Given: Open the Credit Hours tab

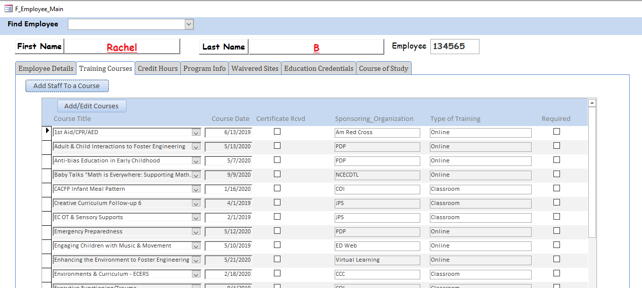Looking at the screenshot, I should (157, 68).
